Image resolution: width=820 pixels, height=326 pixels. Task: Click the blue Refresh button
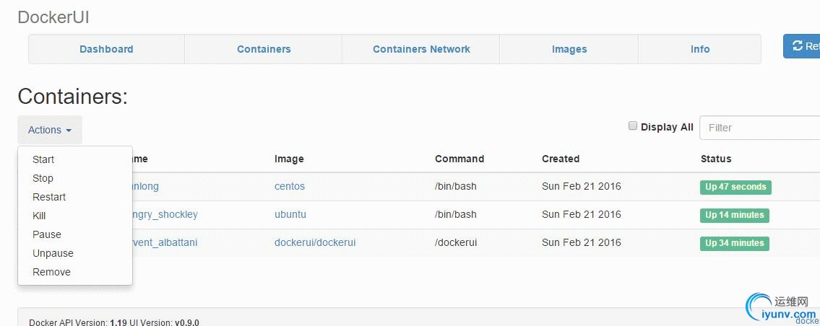(x=802, y=46)
